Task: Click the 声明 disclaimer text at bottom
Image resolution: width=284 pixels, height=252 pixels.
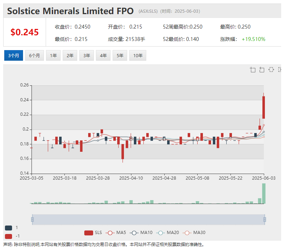Action: tap(104, 245)
